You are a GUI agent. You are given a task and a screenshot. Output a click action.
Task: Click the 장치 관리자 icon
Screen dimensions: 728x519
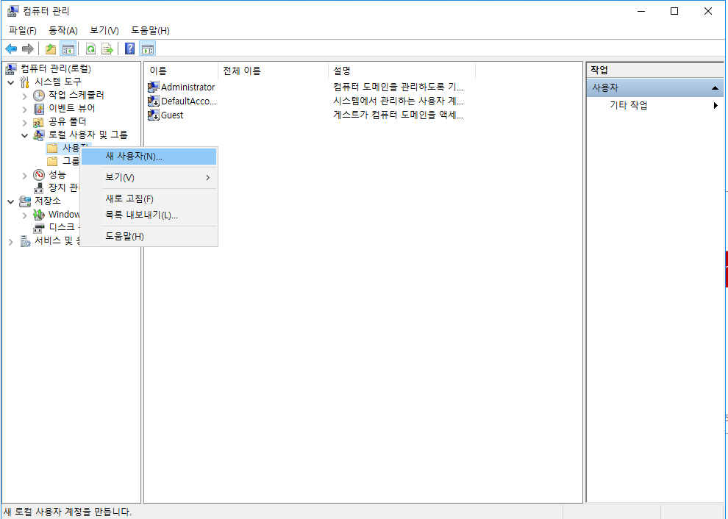[x=39, y=188]
